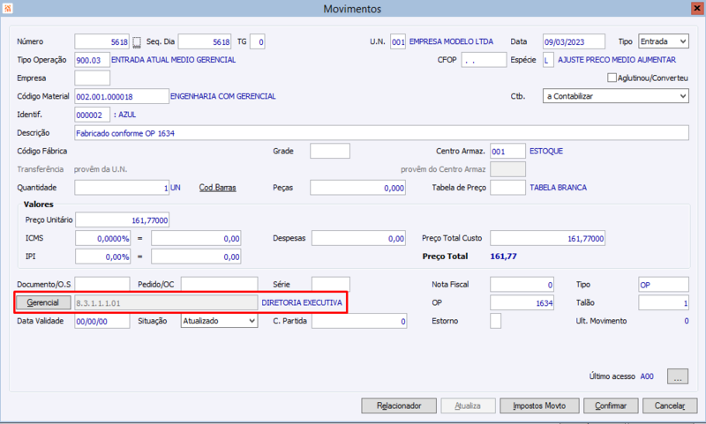Close the Movimentos window
The height and width of the screenshot is (424, 706).
coord(697,8)
